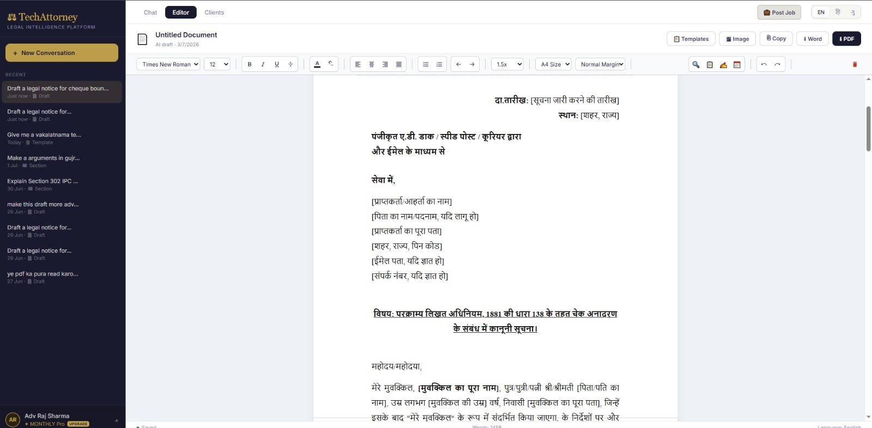Open the 1.5x line spacing dropdown

[507, 64]
